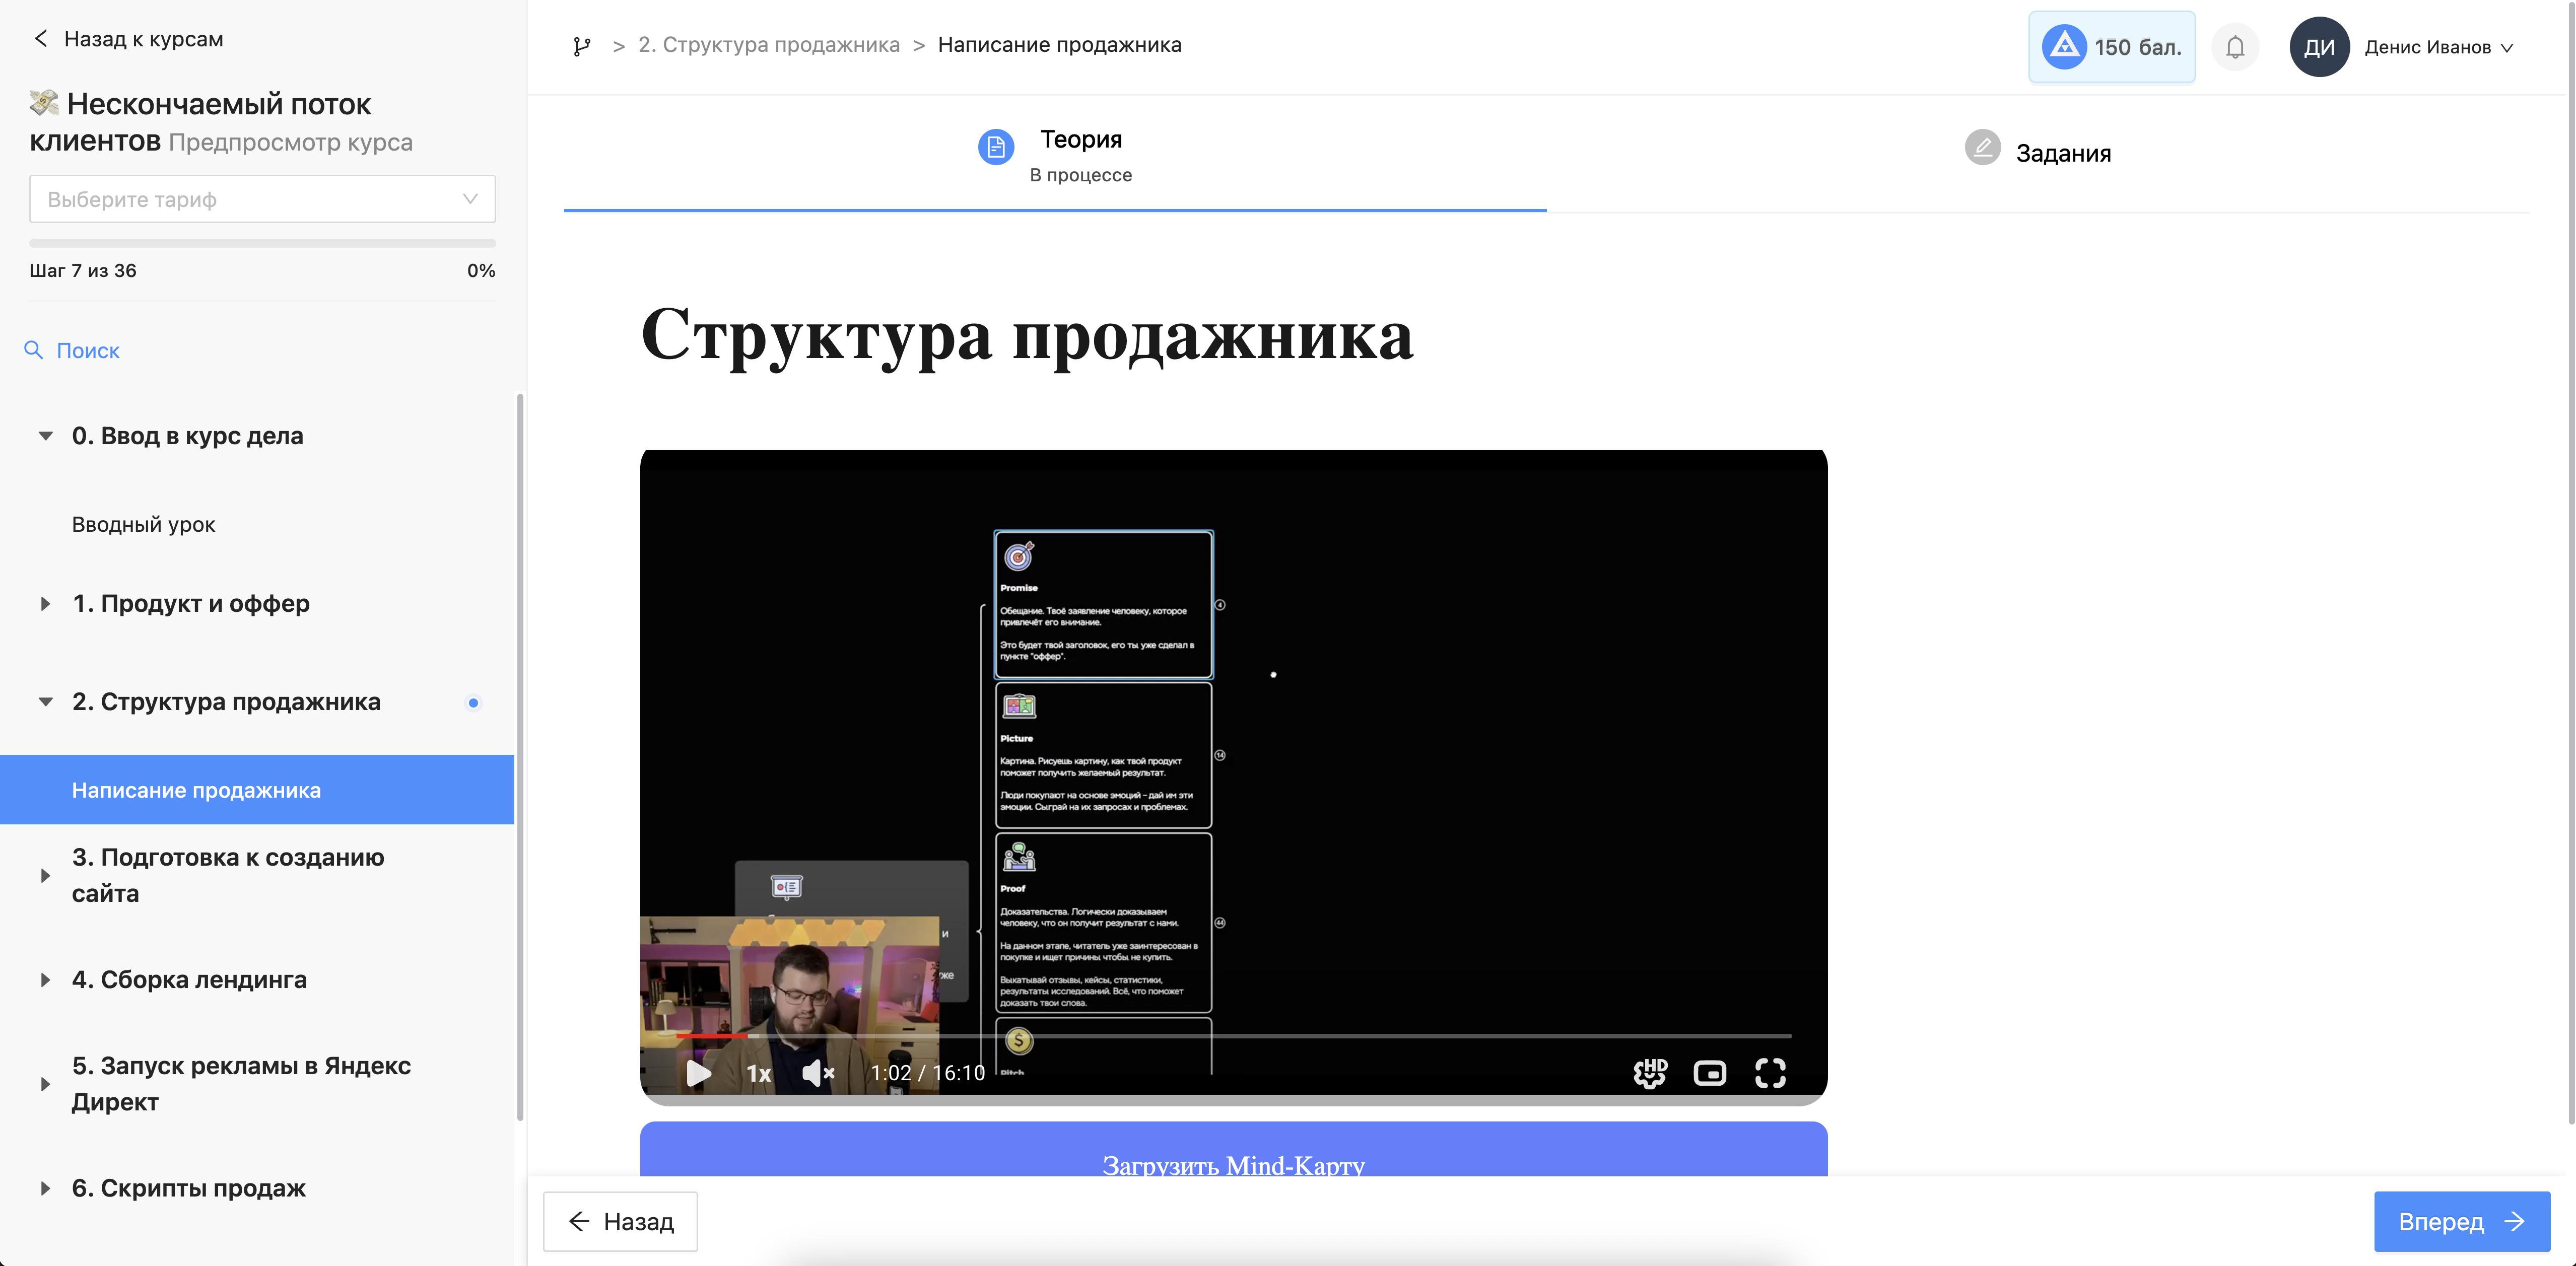This screenshot has width=2576, height=1266.
Task: Unmute the video with speaker icon
Action: point(817,1073)
